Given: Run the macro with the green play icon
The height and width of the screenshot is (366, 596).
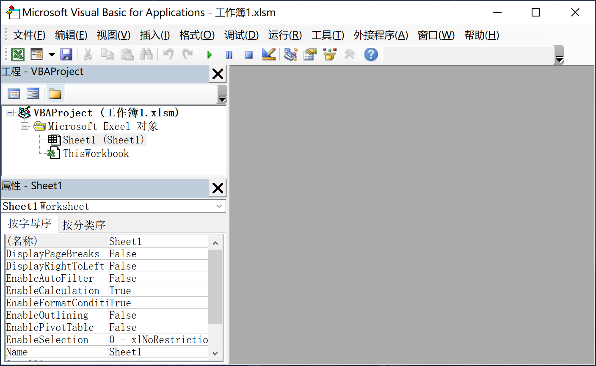Looking at the screenshot, I should (x=210, y=55).
